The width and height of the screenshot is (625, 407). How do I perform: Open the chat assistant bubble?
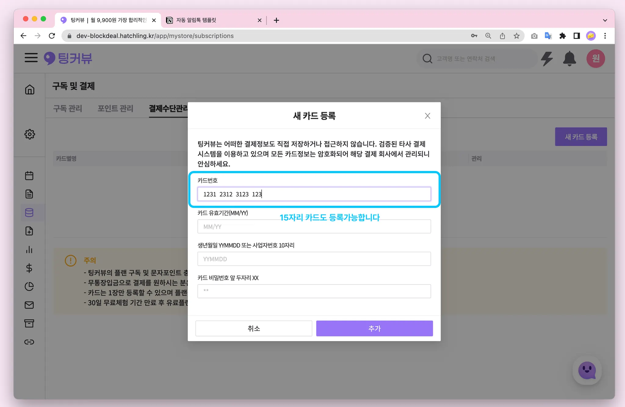[x=587, y=370]
